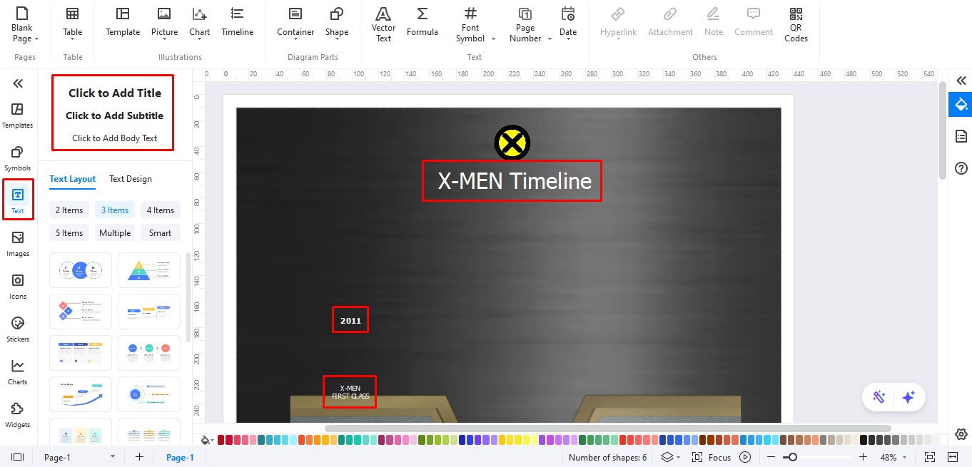Click the magic wand AI button
Screen dimensions: 972x467
pos(879,398)
